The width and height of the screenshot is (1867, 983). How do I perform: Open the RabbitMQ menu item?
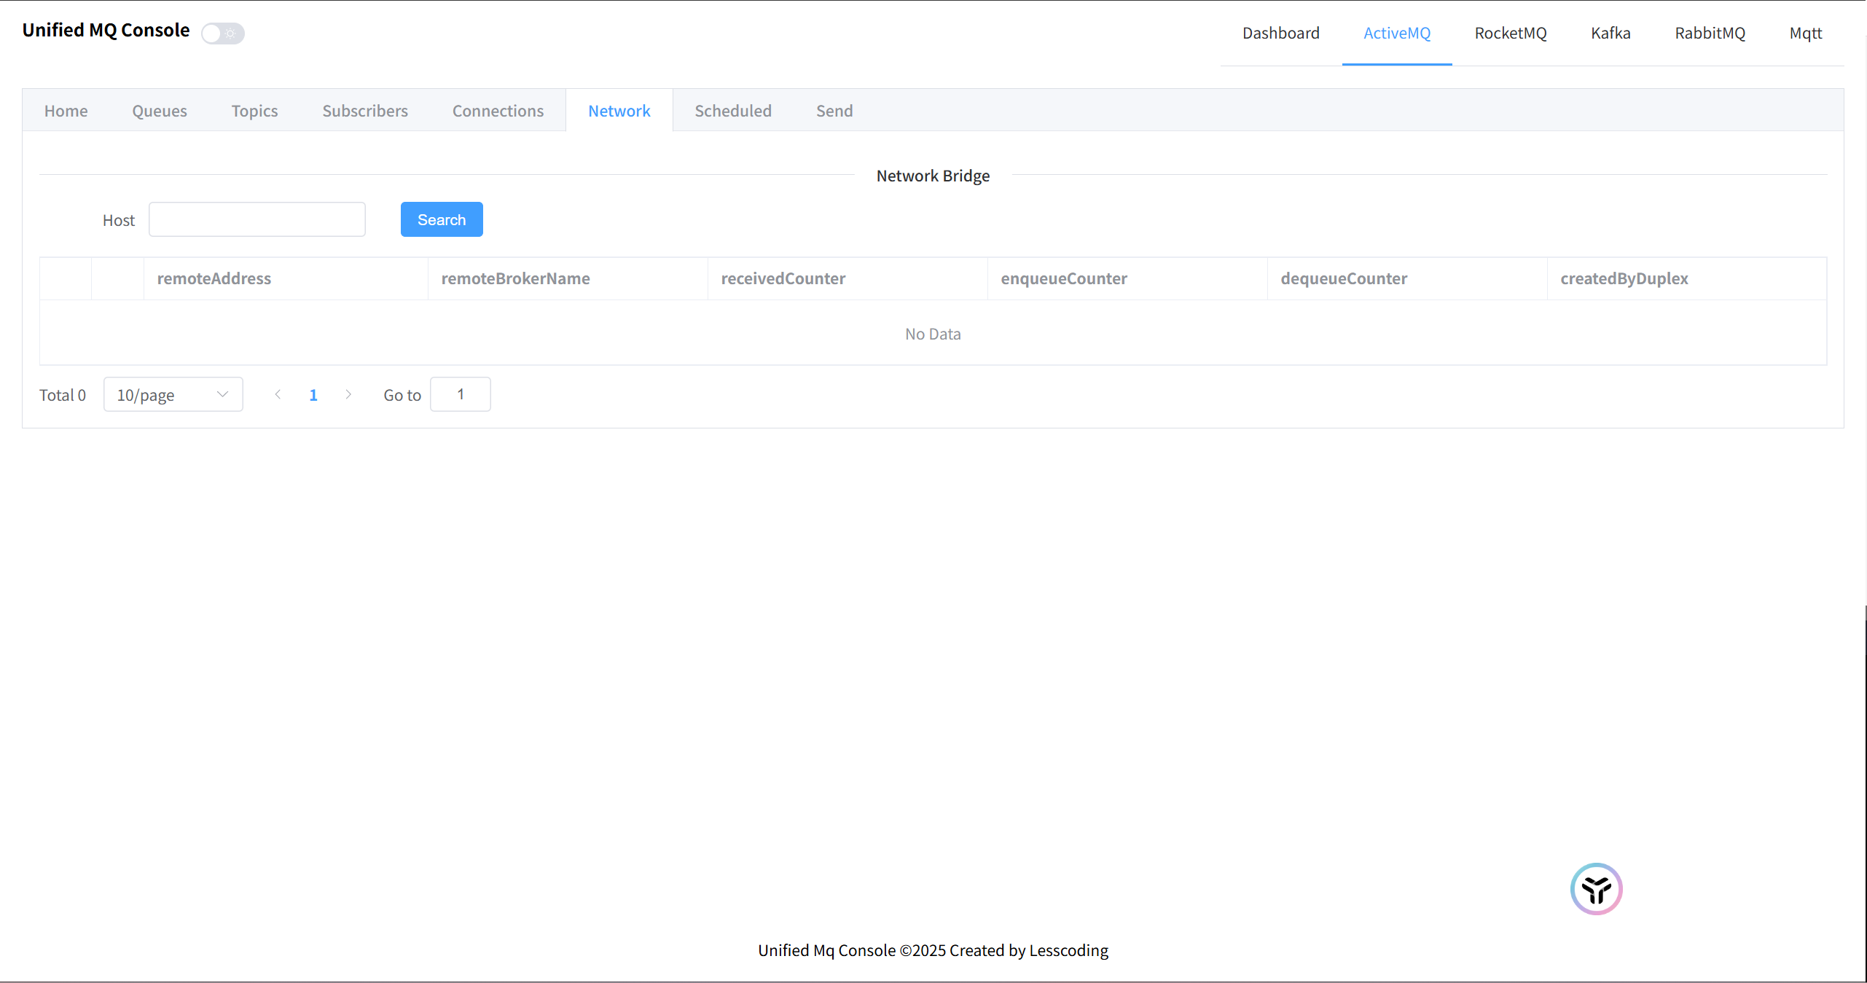(x=1710, y=33)
